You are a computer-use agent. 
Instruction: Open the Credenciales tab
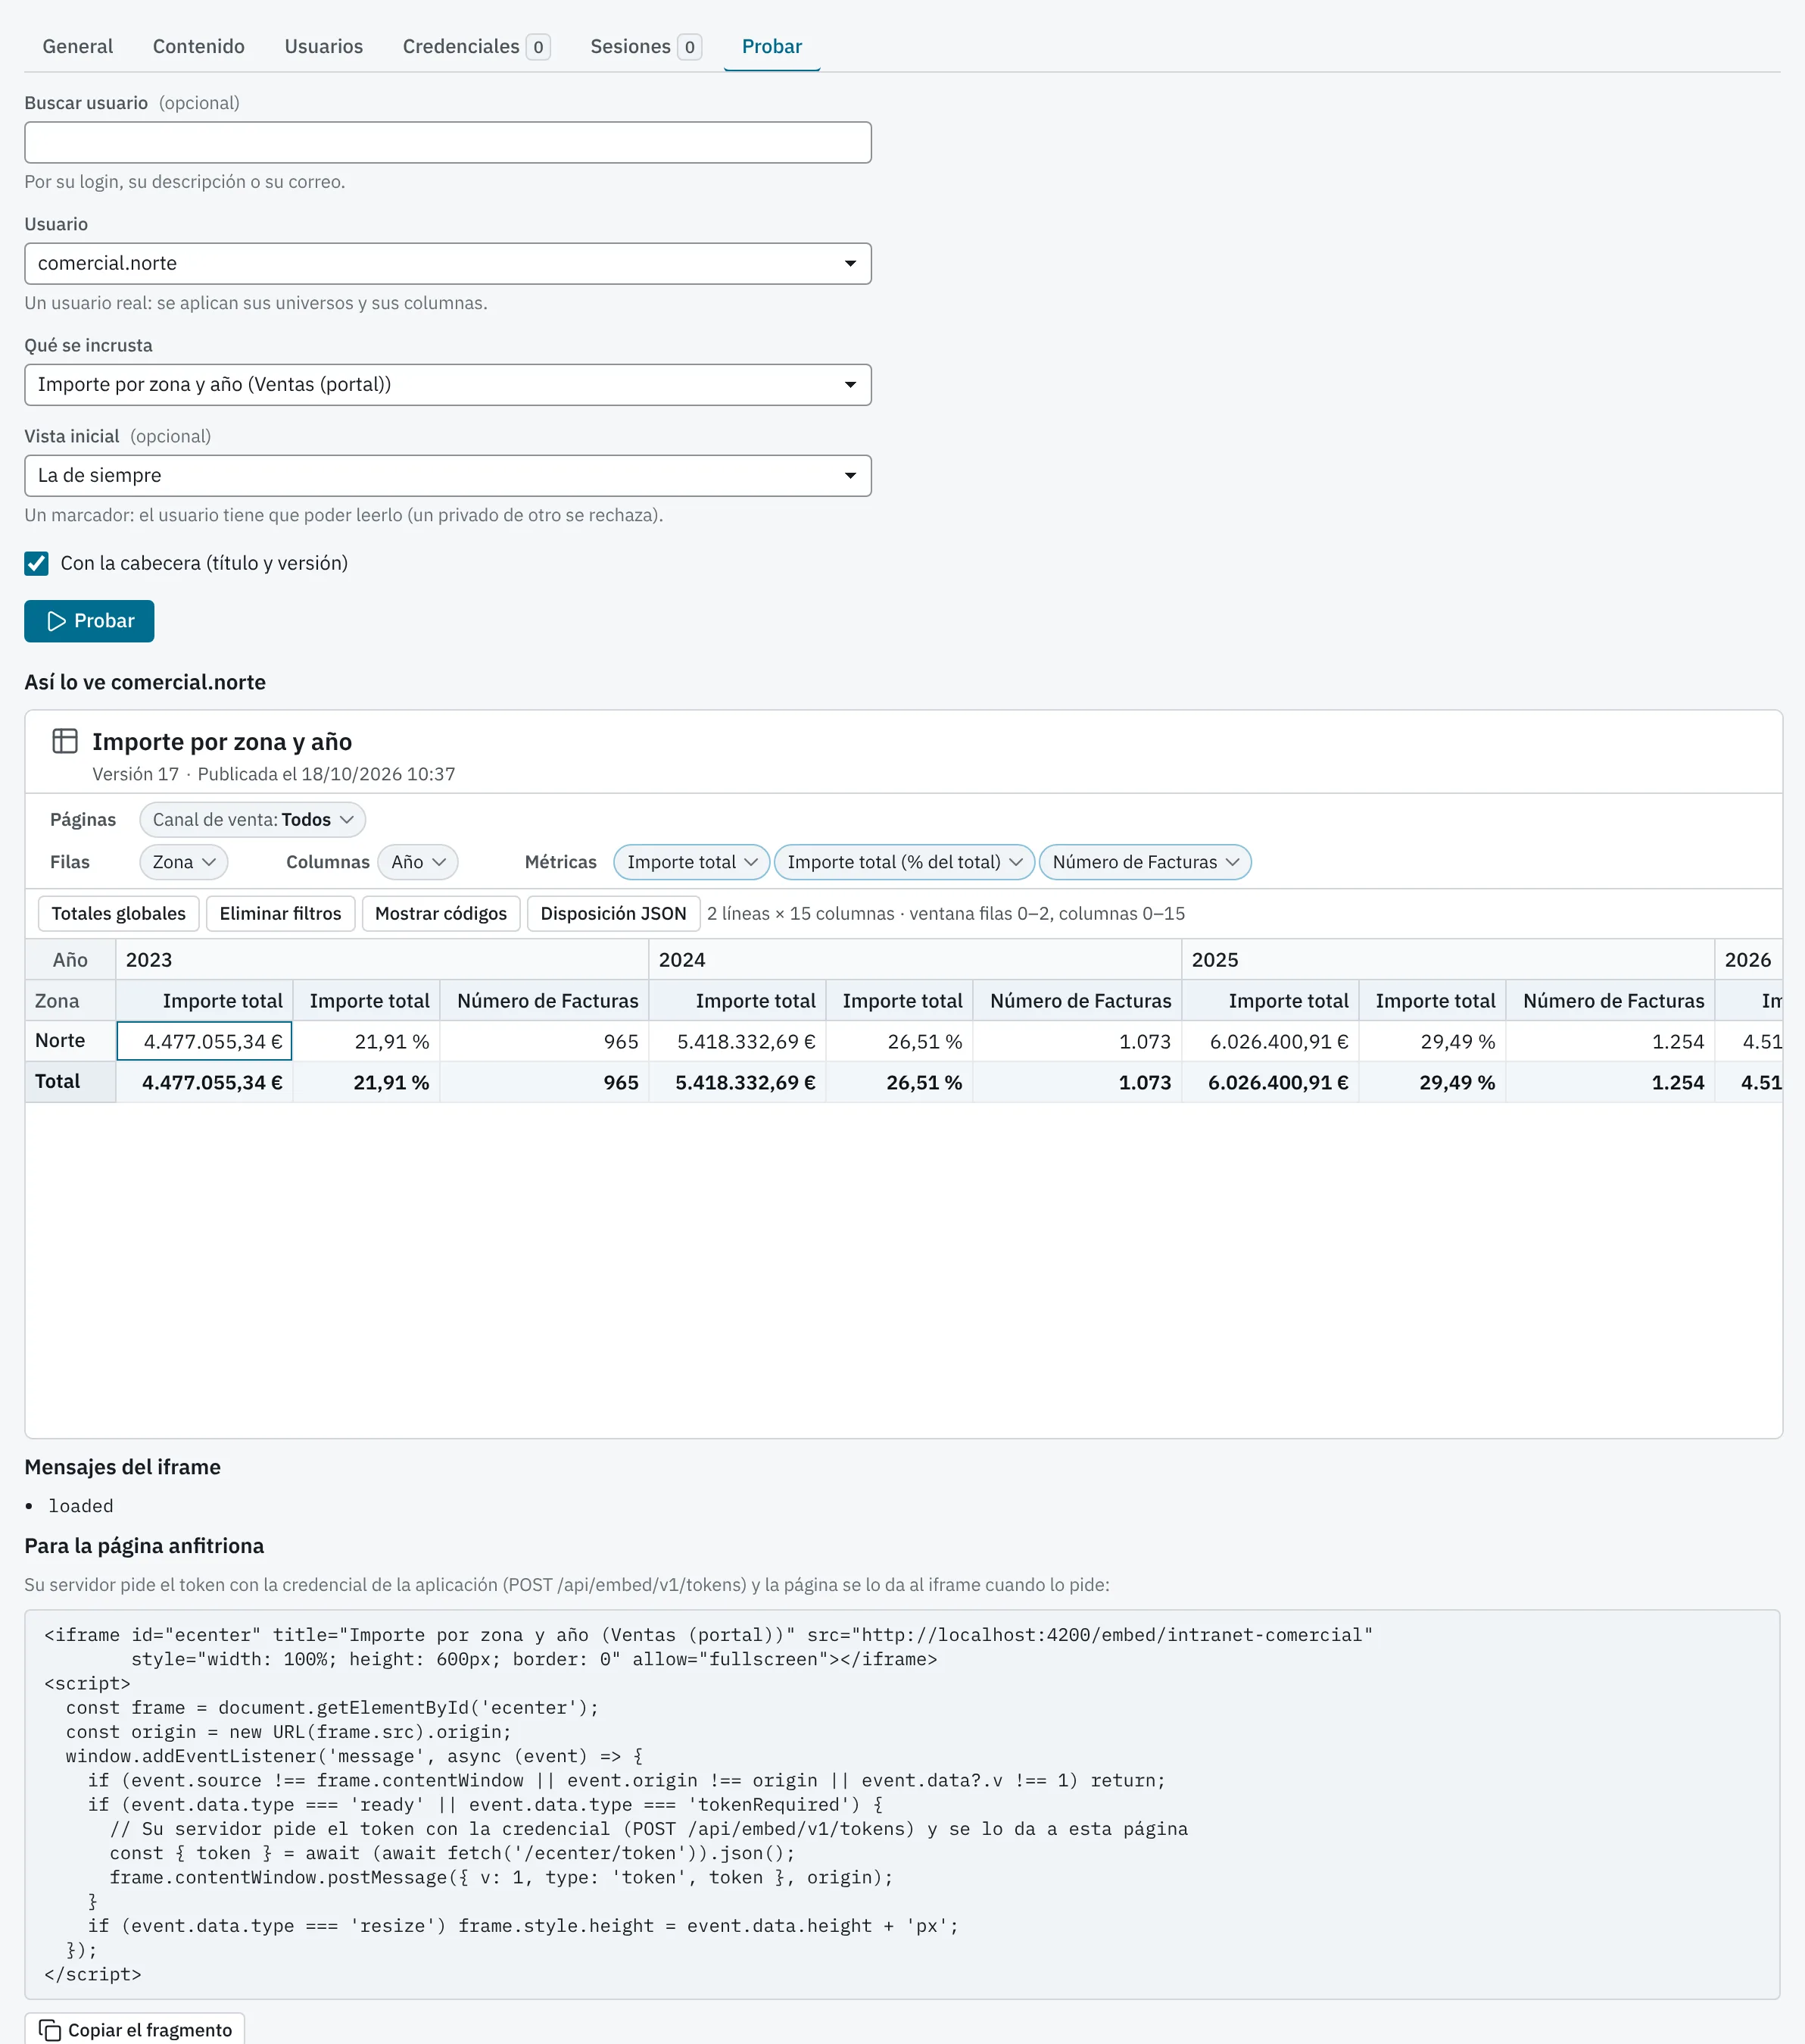475,47
